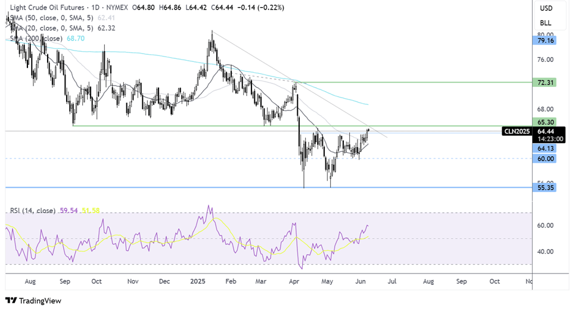This screenshot has width=575, height=311.
Task: Click the CLN2025 contract tag
Action: pos(517,131)
